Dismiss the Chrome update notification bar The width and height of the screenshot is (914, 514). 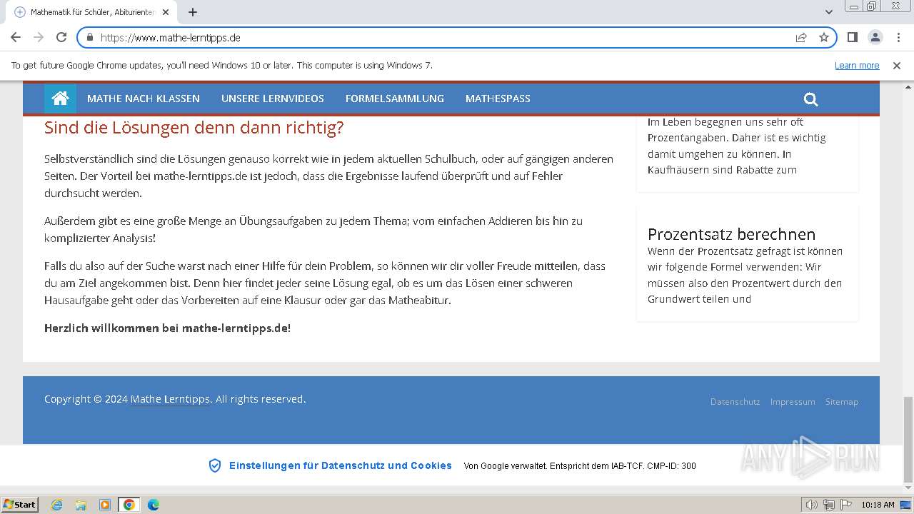click(x=897, y=66)
